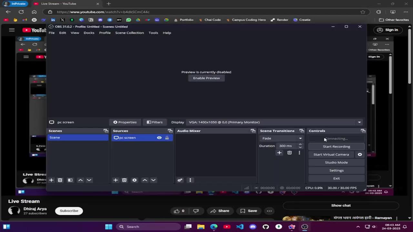
Task: Open scene filters icon in Scenes panel
Action: (x=70, y=180)
